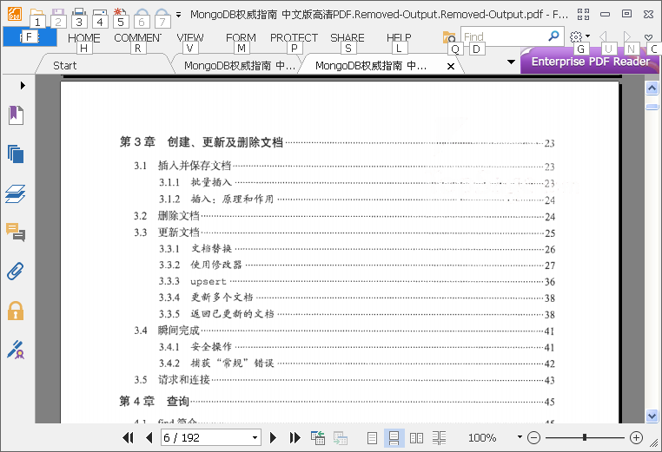Click the heart icon at top right
Viewport: 662px width, 452px height.
(649, 37)
